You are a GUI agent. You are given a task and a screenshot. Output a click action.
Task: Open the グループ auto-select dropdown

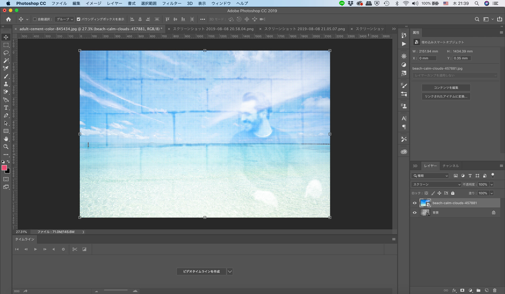[64, 19]
